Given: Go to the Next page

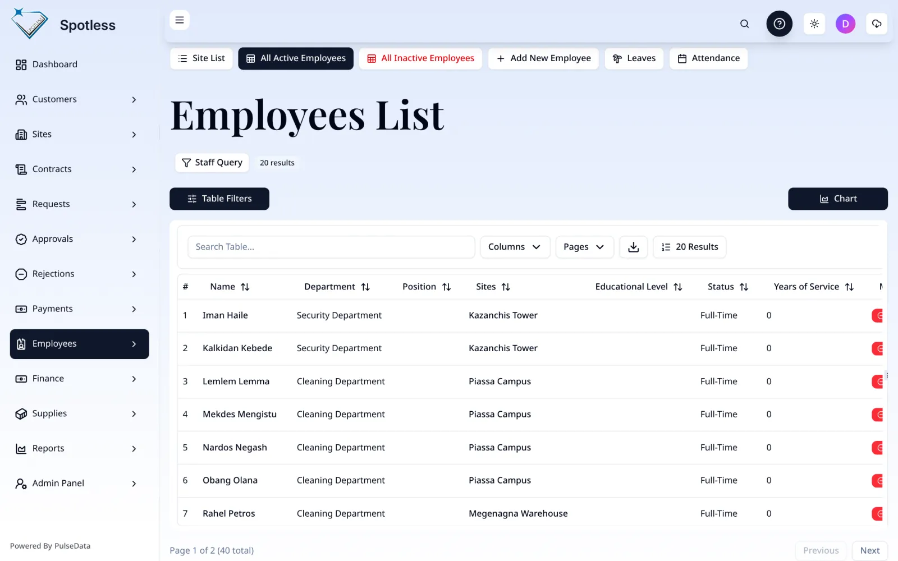Looking at the screenshot, I should tap(869, 550).
